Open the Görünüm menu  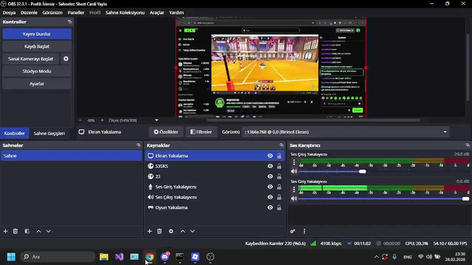[52, 13]
